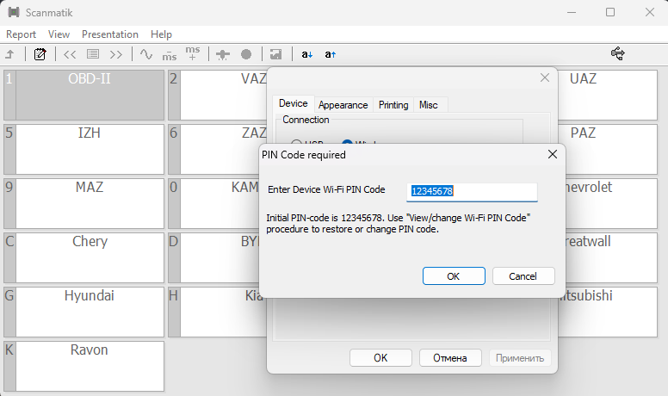The height and width of the screenshot is (396, 668).
Task: Select the sine wave graph icon
Action: click(x=146, y=54)
